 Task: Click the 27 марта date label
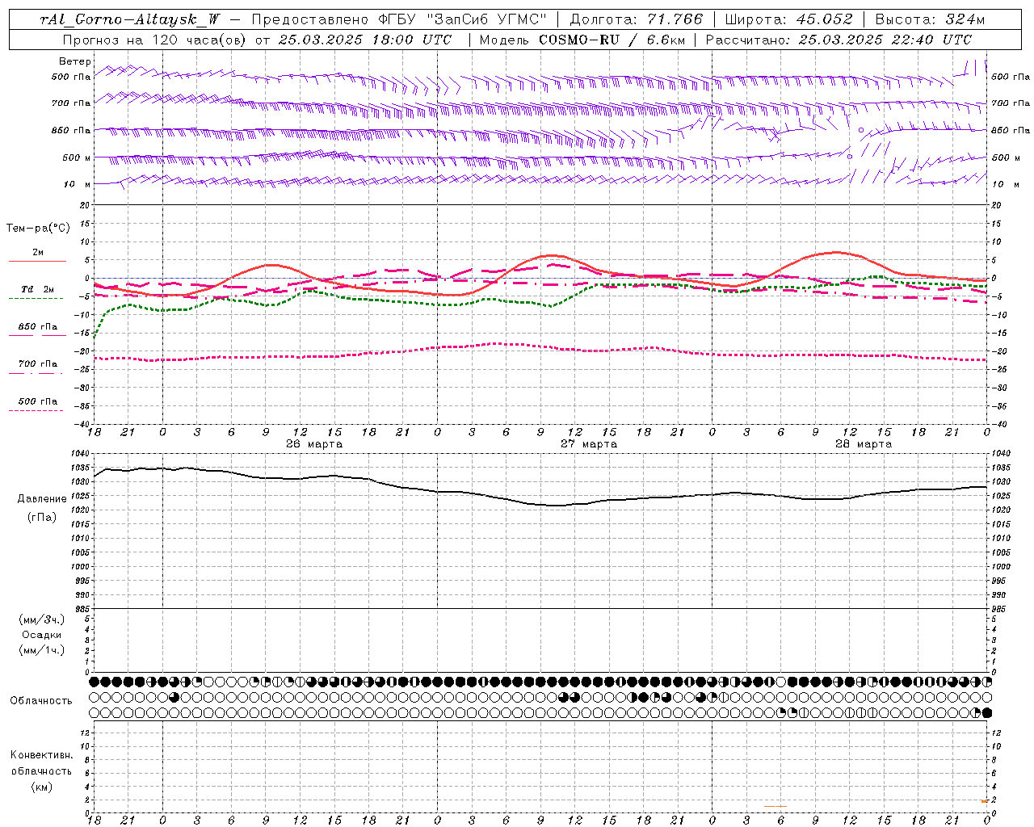pos(589,443)
